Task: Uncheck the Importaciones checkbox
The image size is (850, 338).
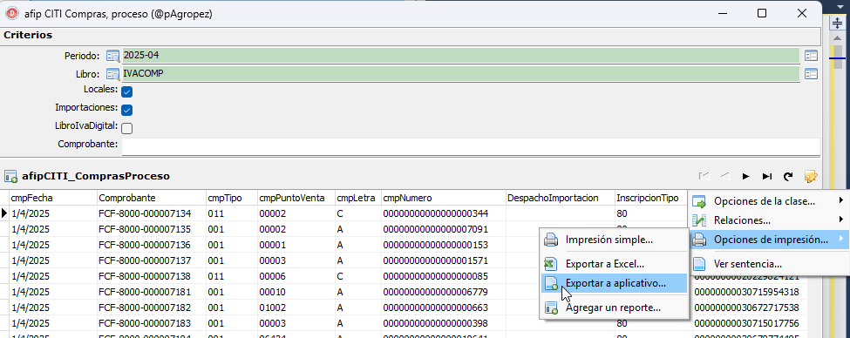Action: (x=127, y=110)
